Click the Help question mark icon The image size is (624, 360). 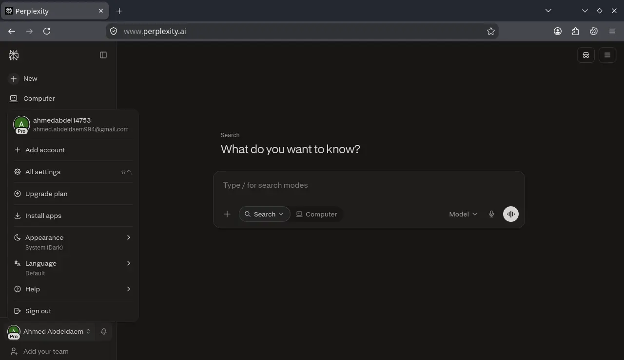(18, 289)
